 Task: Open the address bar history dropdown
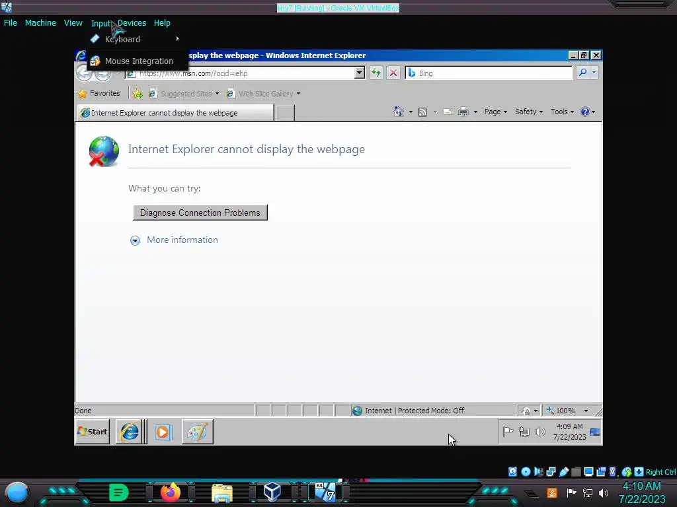click(x=359, y=73)
